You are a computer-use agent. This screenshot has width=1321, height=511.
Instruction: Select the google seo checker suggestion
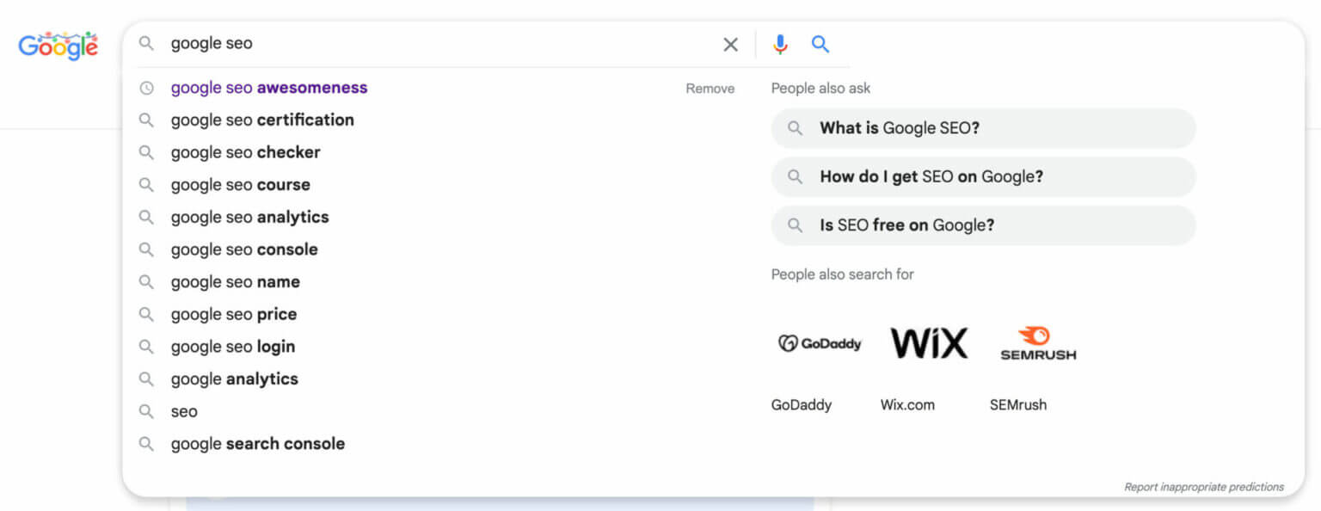pos(439,152)
